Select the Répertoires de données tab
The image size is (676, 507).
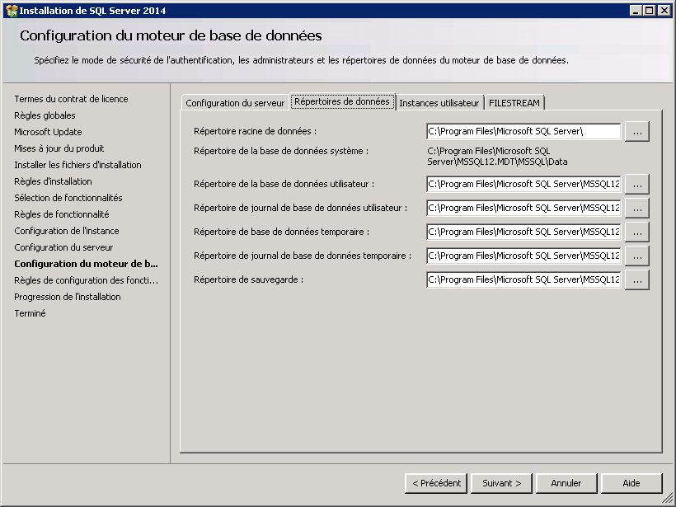342,102
